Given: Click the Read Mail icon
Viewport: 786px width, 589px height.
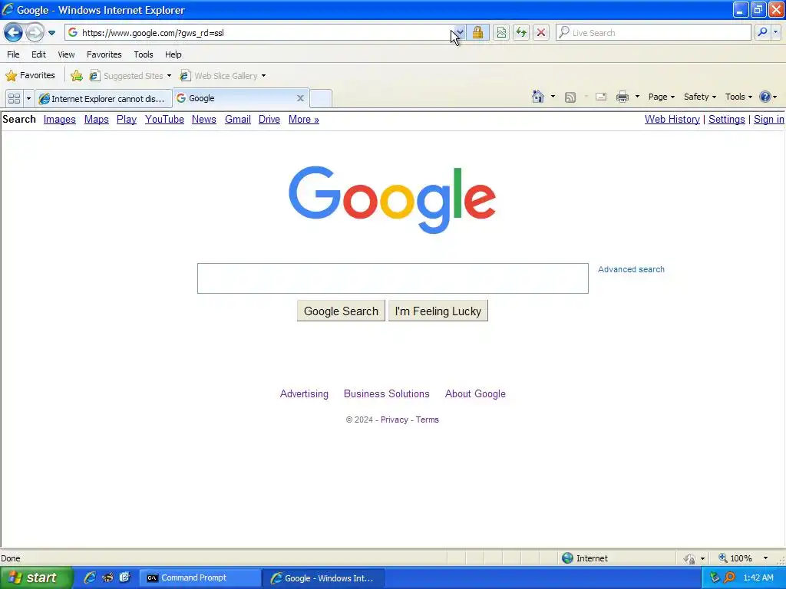Looking at the screenshot, I should click(x=601, y=97).
